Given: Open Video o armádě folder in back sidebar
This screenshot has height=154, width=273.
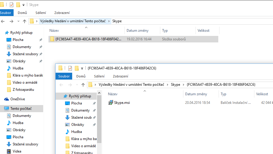Looking at the screenshot, I should pyautogui.click(x=25, y=82).
